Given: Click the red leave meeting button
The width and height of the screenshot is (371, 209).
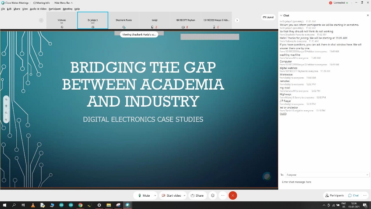Looking at the screenshot, I should (233, 196).
